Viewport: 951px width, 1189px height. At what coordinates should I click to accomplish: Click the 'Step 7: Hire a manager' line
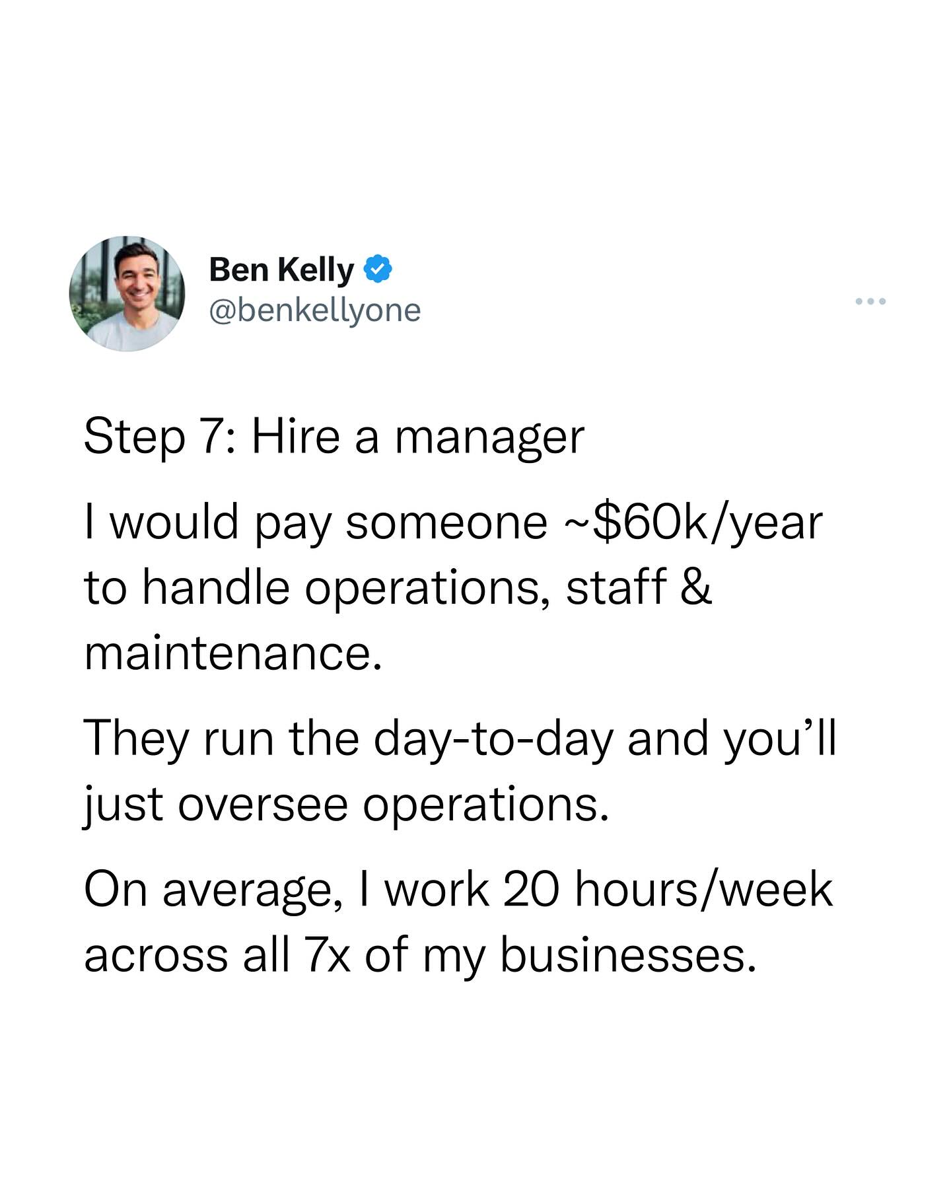click(x=334, y=439)
